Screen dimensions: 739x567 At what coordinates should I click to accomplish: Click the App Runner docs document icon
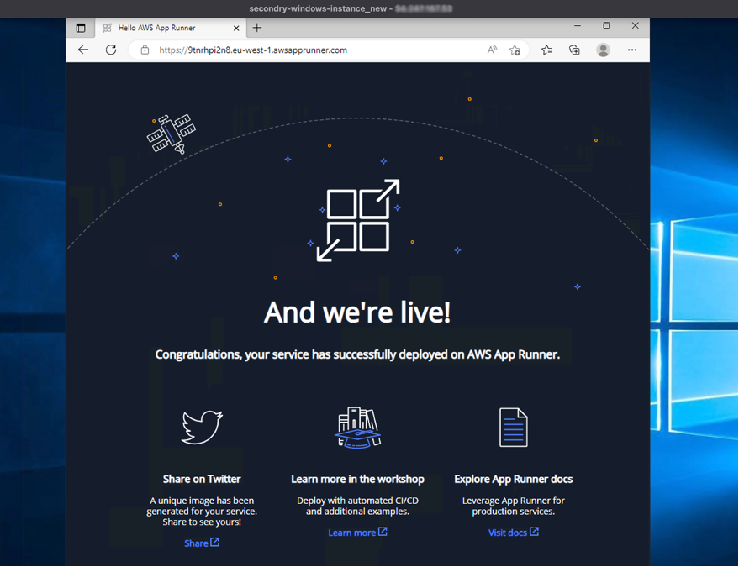[513, 426]
